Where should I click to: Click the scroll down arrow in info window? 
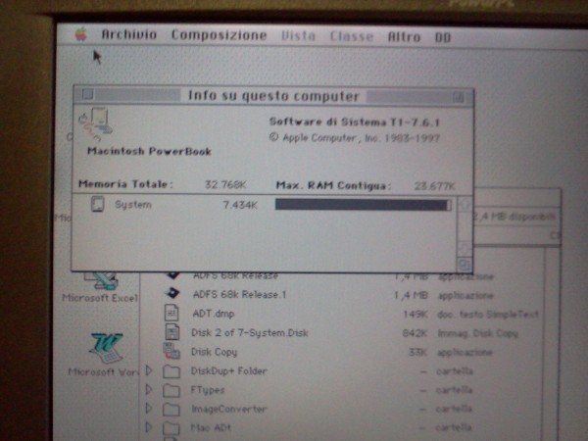[x=465, y=249]
